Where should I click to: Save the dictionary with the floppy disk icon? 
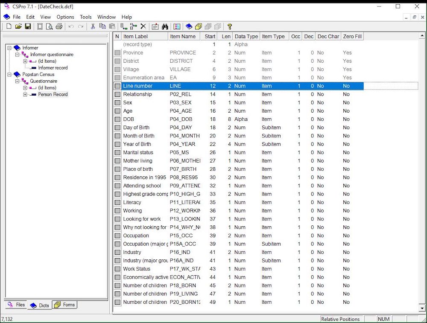click(28, 26)
